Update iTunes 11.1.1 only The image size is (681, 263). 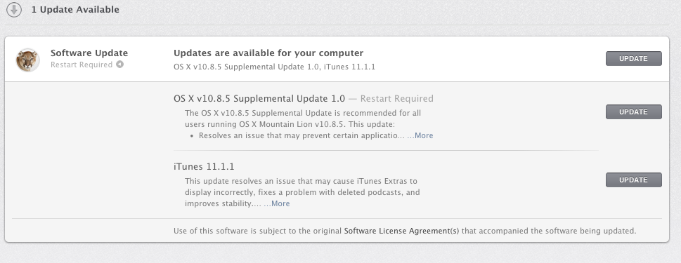pos(634,180)
